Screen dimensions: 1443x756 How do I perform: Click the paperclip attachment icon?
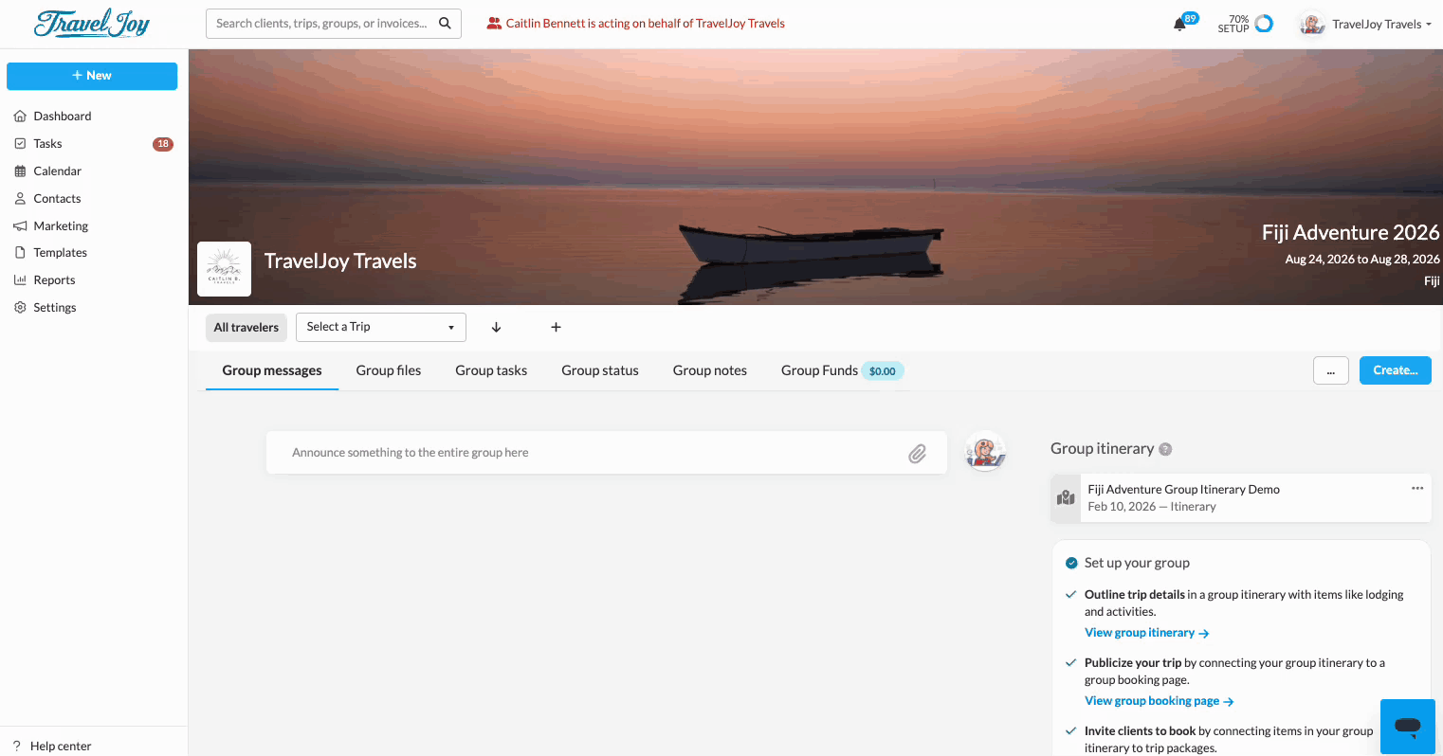click(917, 454)
